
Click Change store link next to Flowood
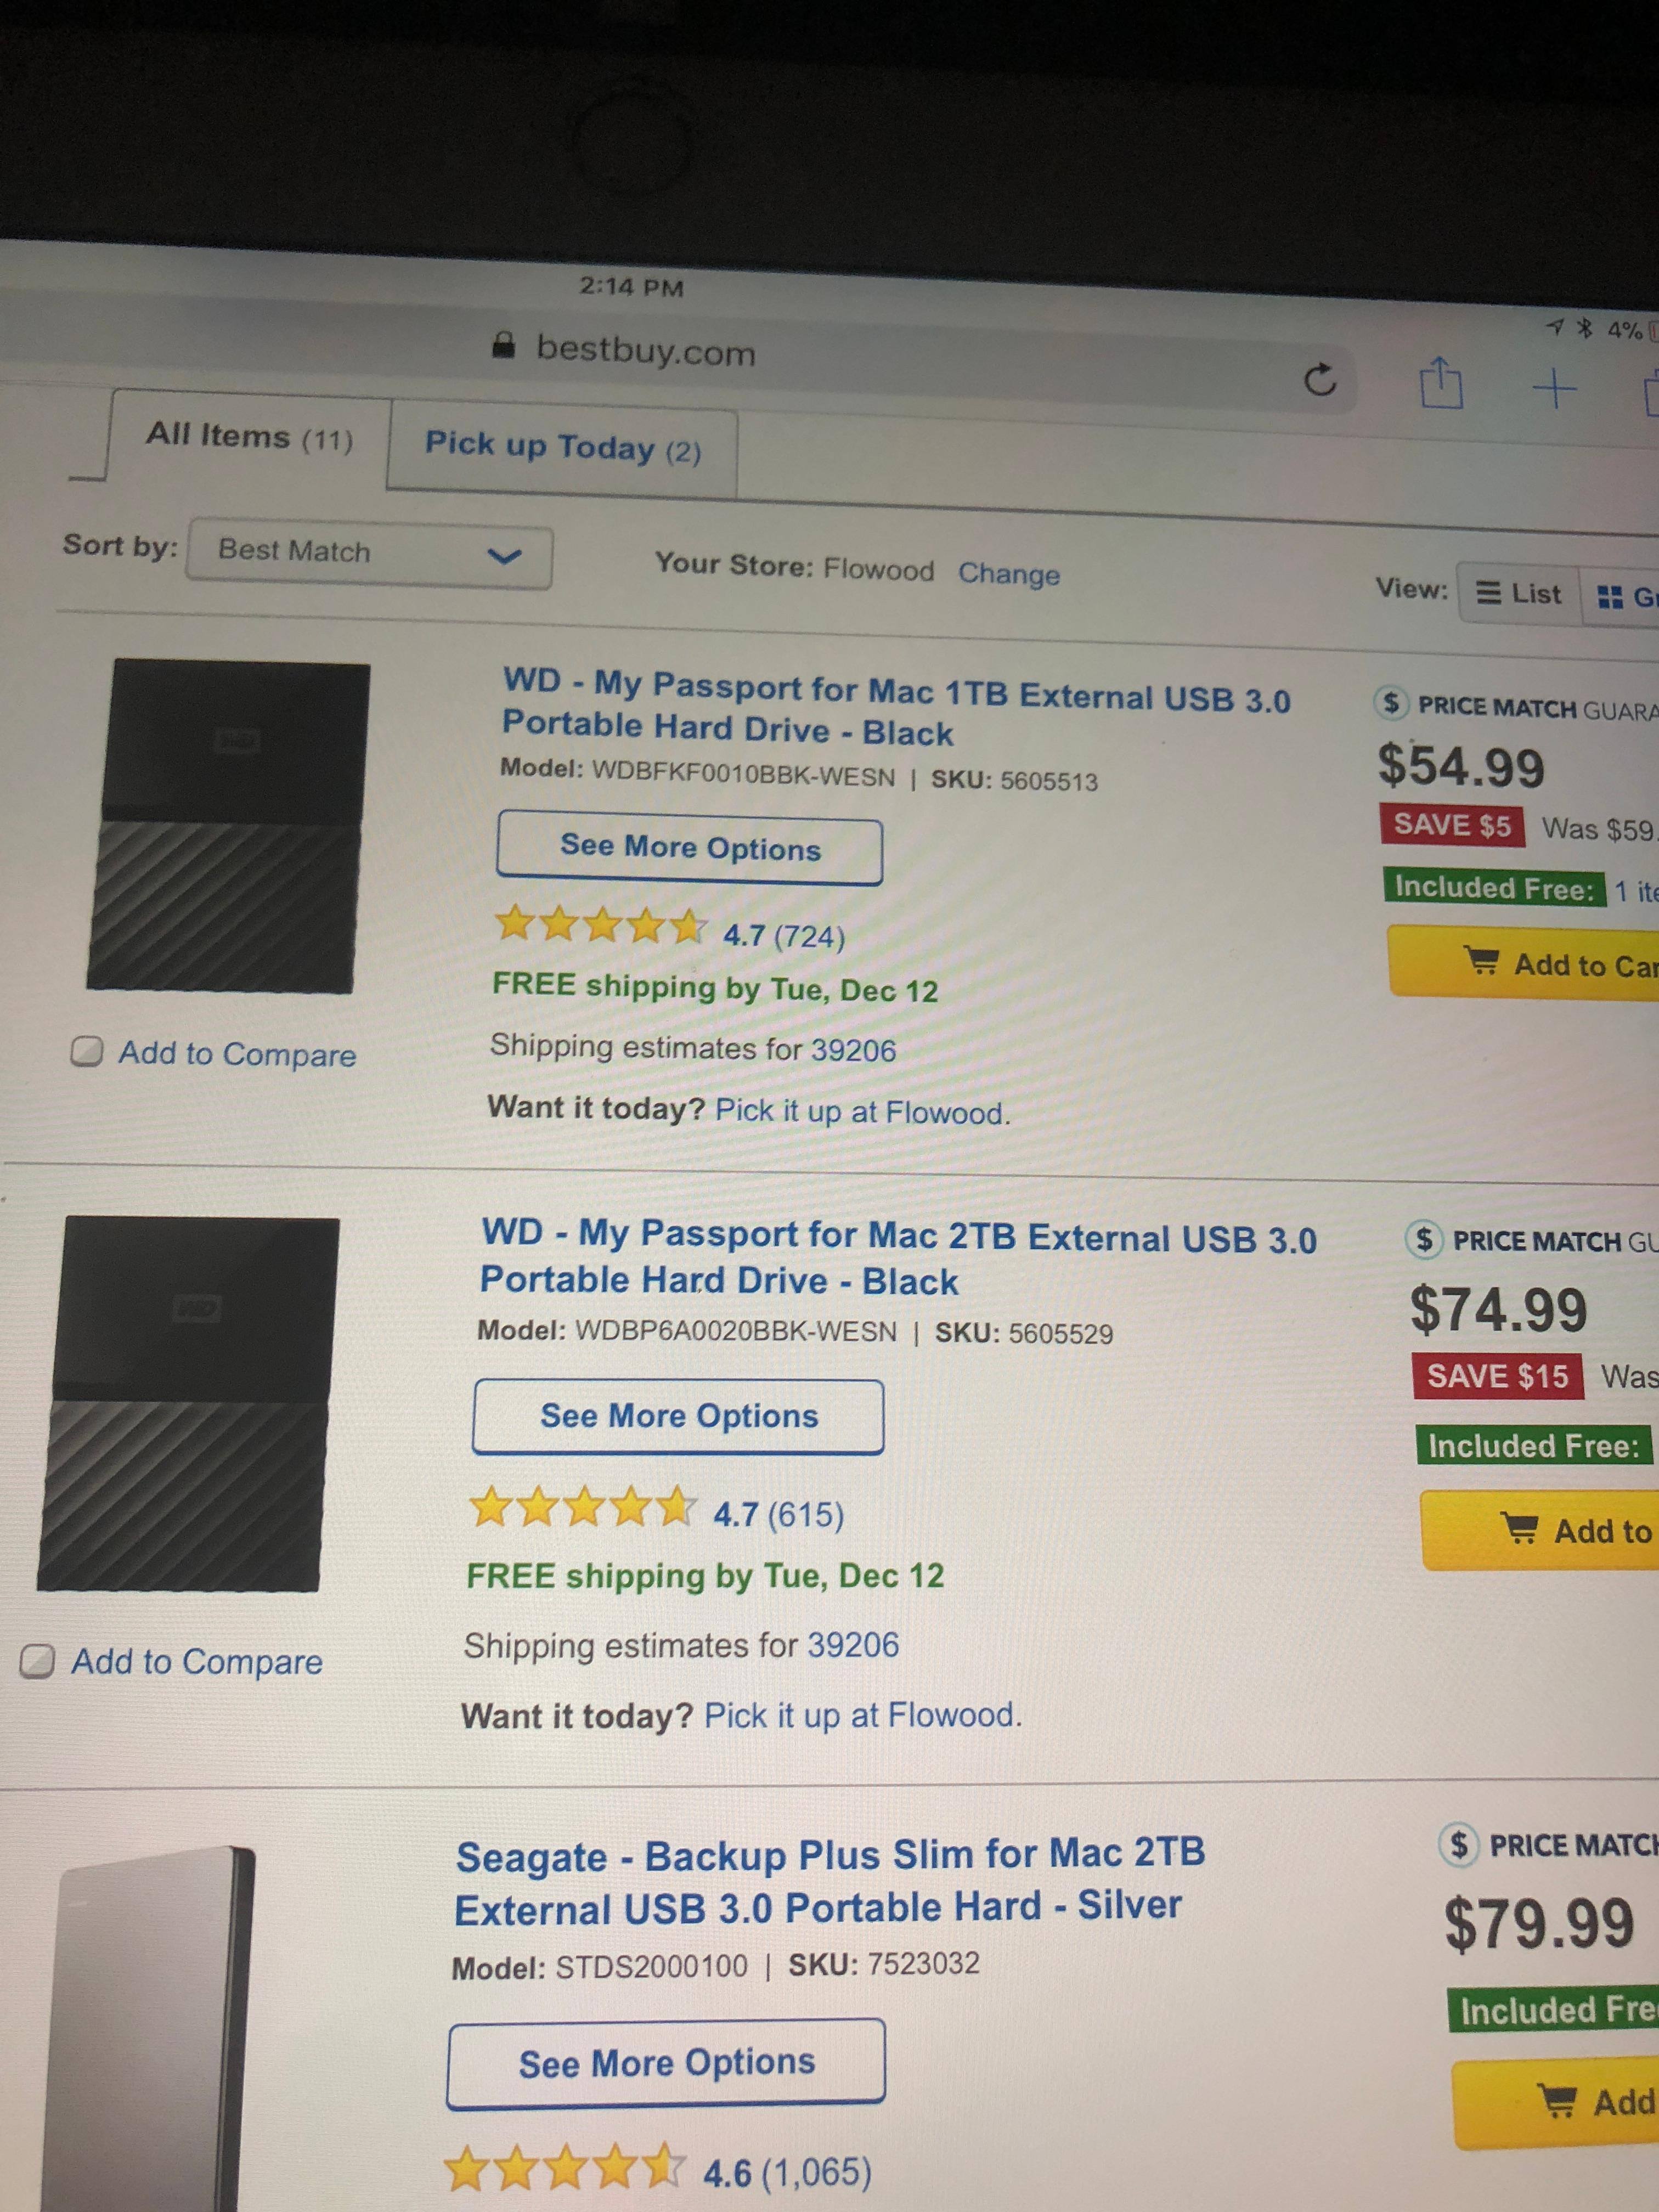1008,574
